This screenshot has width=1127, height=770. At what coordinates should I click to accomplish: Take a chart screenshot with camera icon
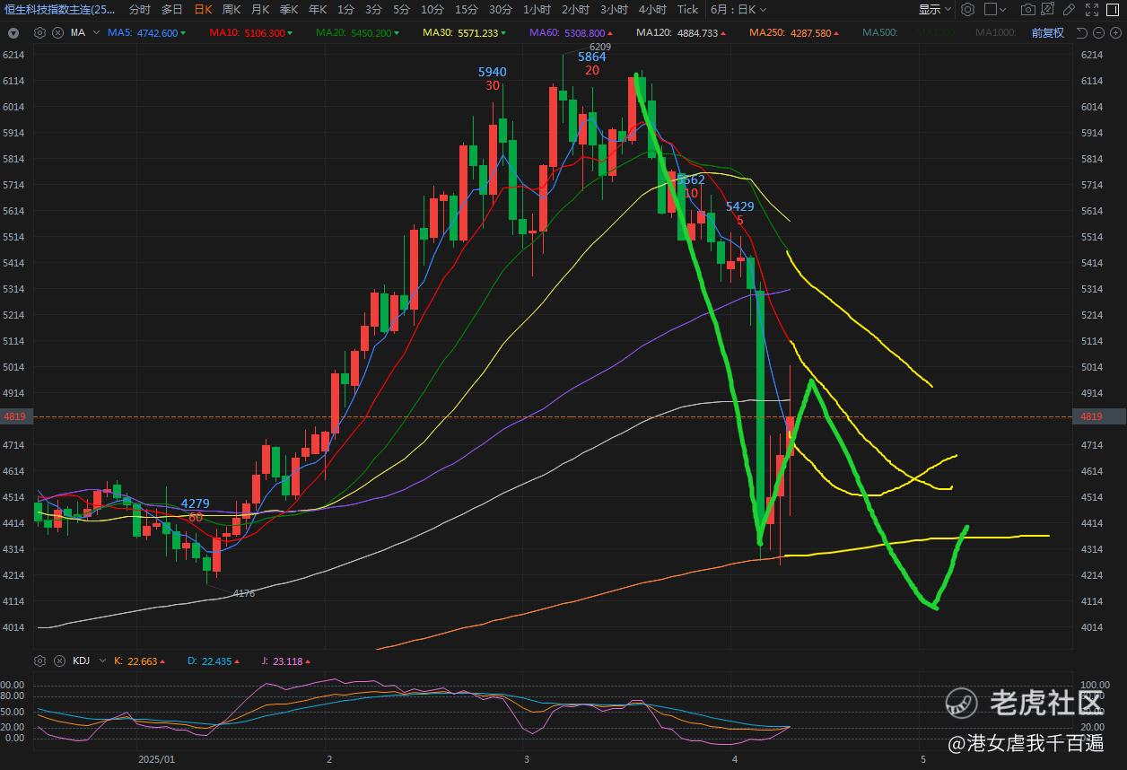[x=1028, y=10]
